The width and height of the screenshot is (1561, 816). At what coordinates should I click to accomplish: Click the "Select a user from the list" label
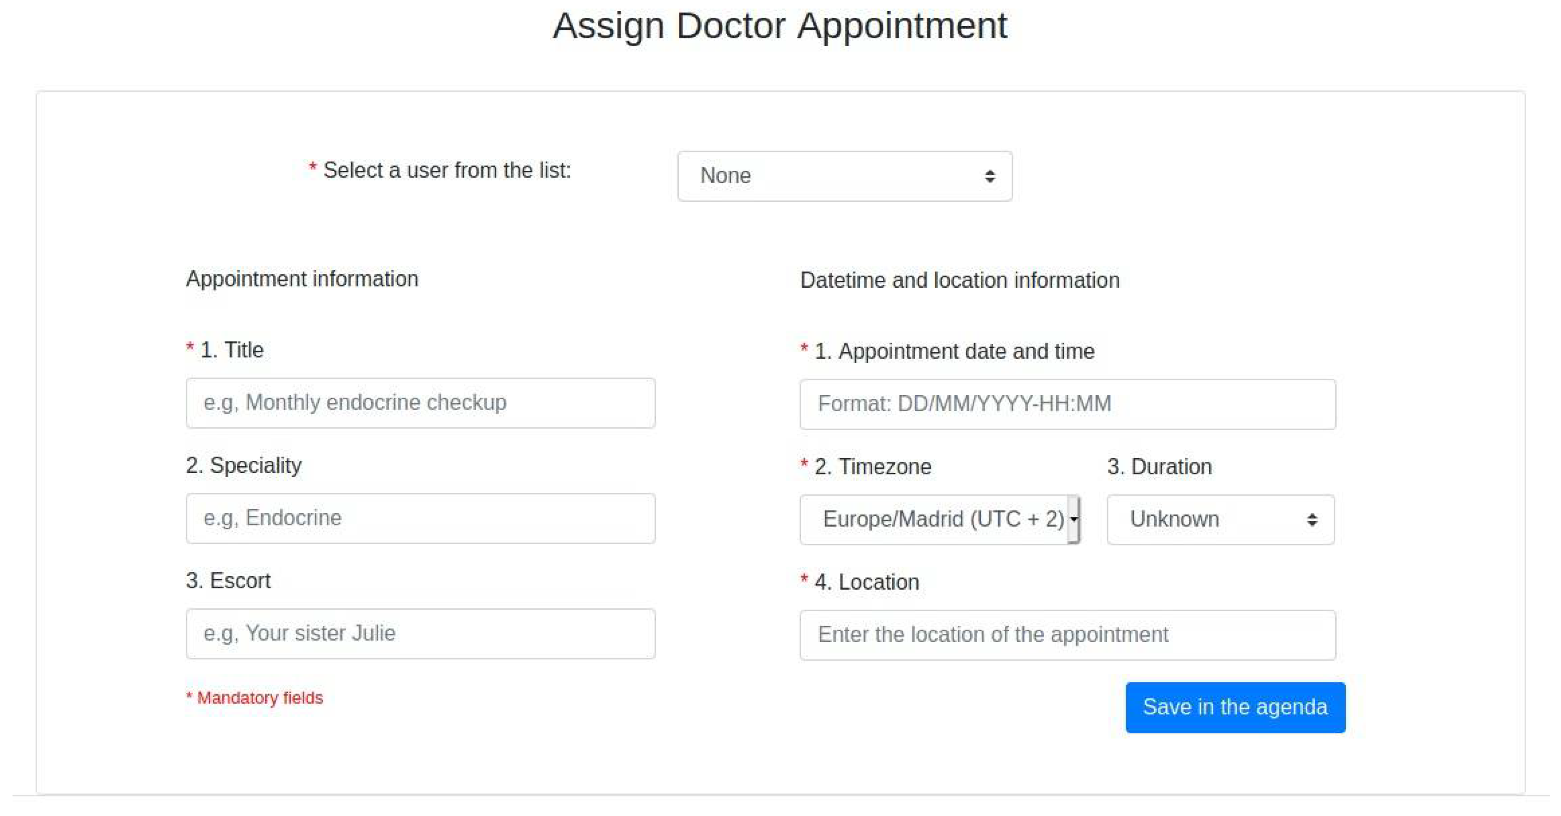pos(447,171)
